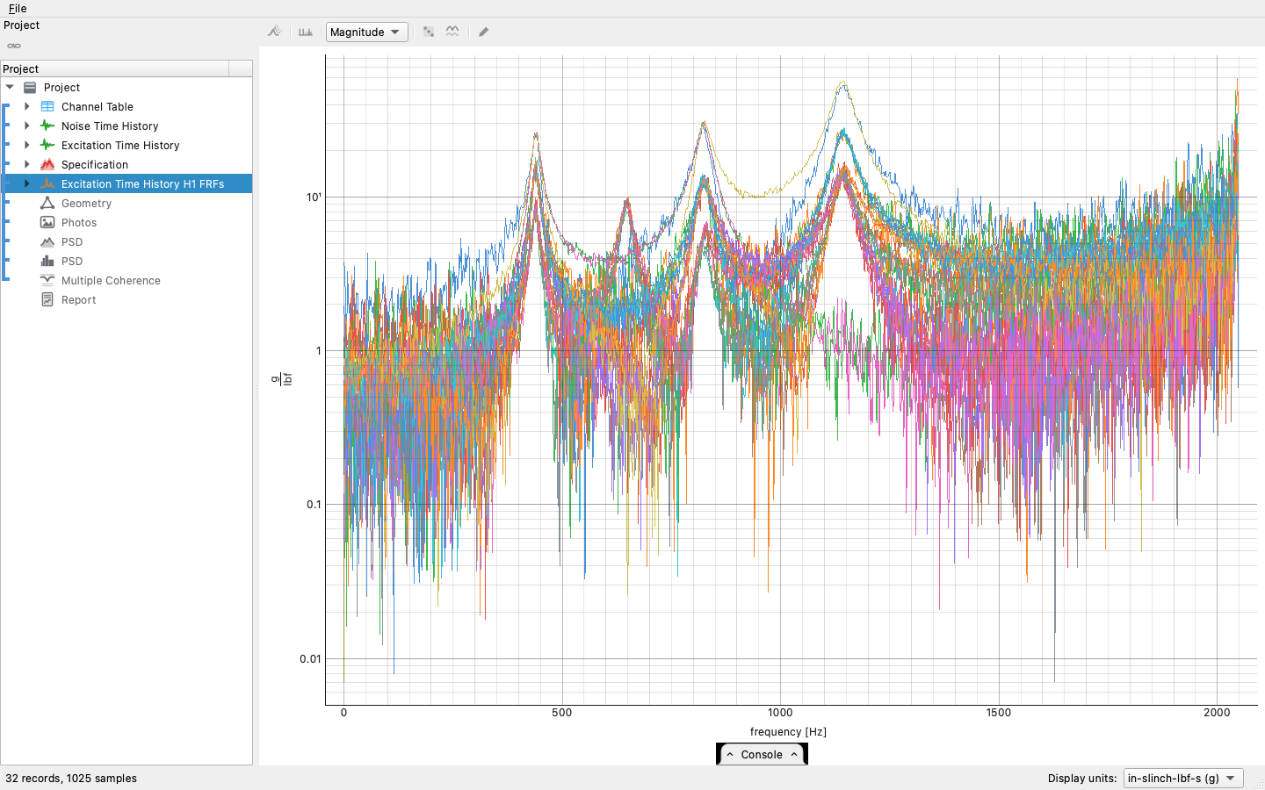Viewport: 1265px width, 790px height.
Task: Click the pencil edit toolbar icon
Action: [483, 32]
